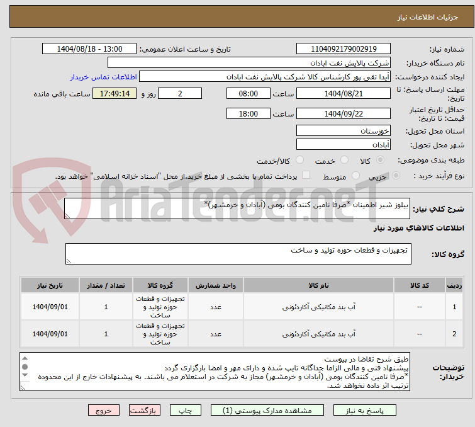Click the goods group cell in row 1

pyautogui.click(x=160, y=307)
